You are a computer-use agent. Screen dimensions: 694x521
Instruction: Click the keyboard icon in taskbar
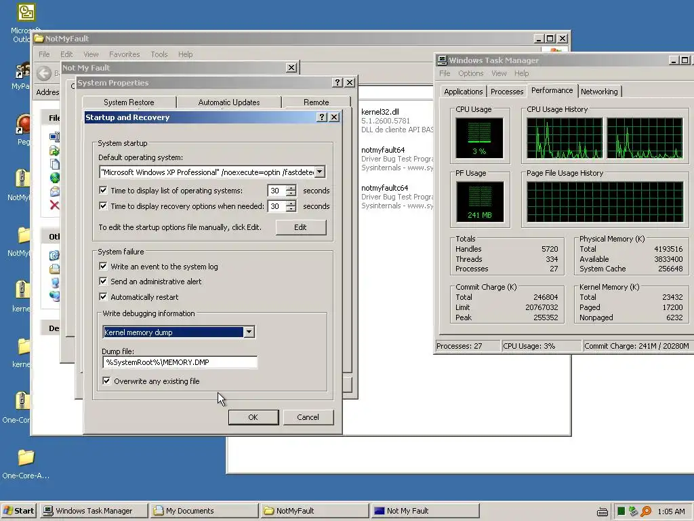point(602,512)
